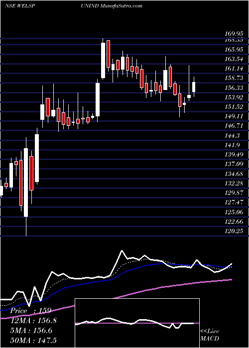Click the last white candlestick on the right
Image resolution: width=249 pixels, height=348 pixels.
point(194,87)
